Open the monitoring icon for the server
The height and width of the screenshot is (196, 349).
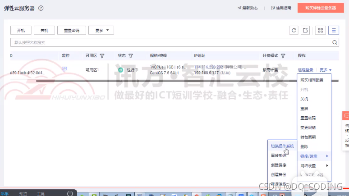coord(64,69)
